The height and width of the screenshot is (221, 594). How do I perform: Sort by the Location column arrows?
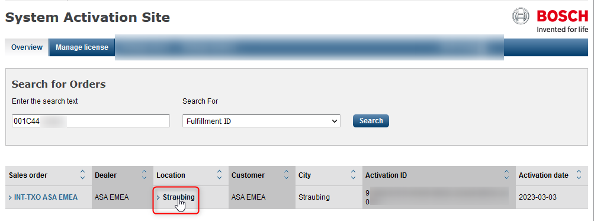click(219, 175)
